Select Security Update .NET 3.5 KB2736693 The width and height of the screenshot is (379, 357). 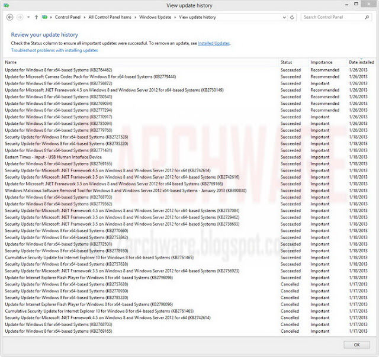189,224
